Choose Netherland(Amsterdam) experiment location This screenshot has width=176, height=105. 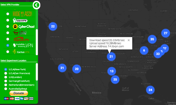pos(6,85)
